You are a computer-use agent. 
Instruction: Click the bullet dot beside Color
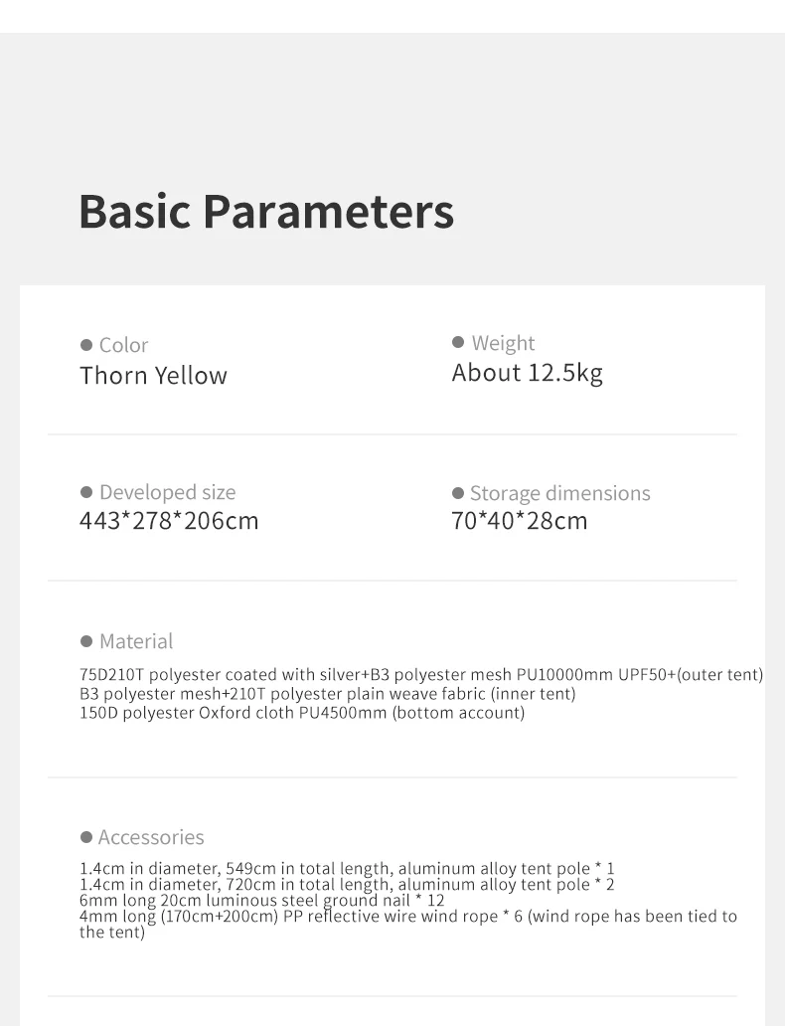86,345
